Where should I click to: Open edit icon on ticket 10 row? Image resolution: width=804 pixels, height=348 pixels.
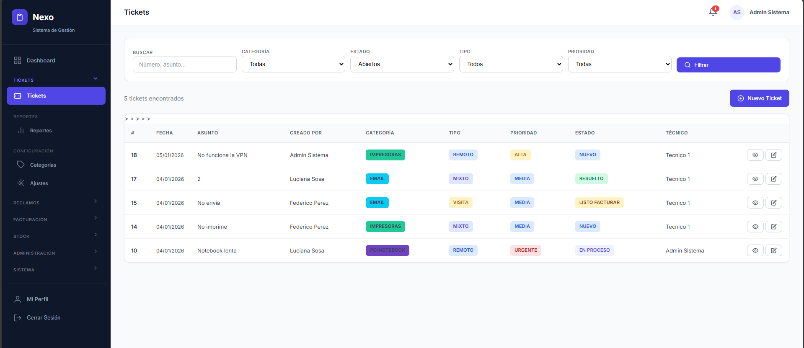coord(773,250)
